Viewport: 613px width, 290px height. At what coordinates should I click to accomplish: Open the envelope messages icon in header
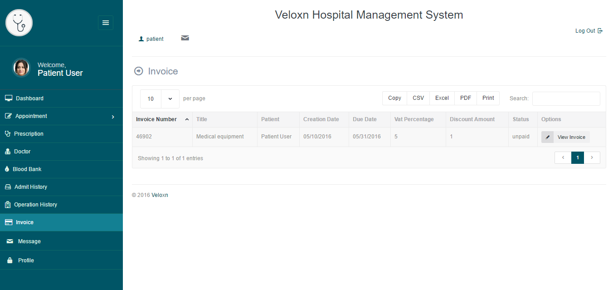click(185, 38)
